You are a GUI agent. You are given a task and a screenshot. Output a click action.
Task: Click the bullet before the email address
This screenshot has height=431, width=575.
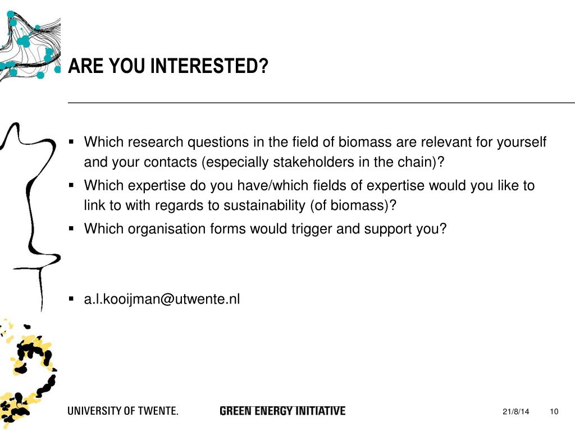(71, 299)
